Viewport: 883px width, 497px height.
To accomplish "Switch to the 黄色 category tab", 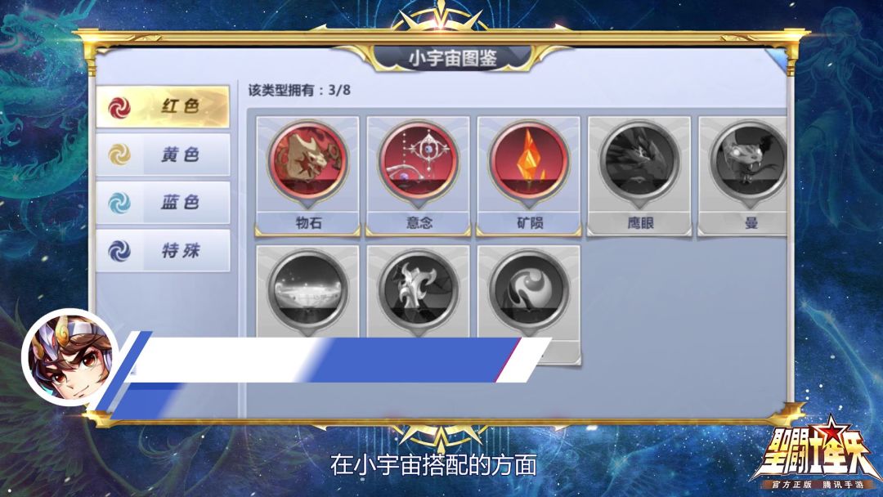I will click(x=163, y=154).
